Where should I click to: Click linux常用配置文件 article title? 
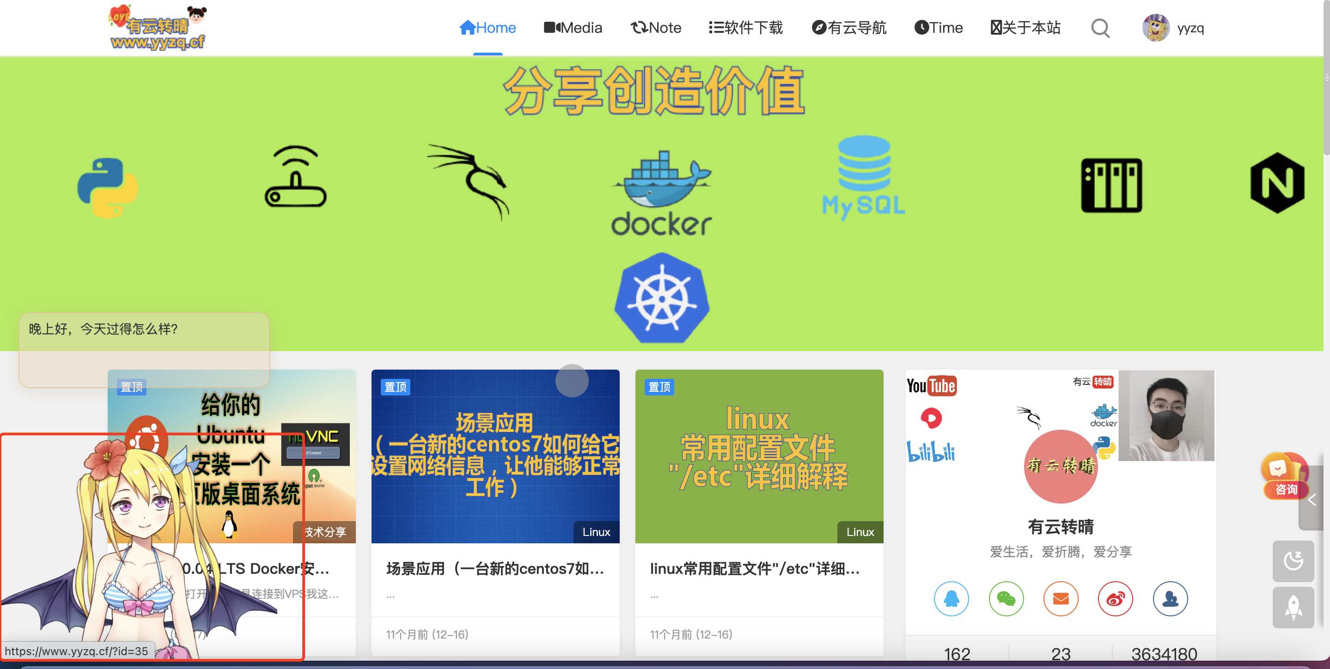click(754, 568)
